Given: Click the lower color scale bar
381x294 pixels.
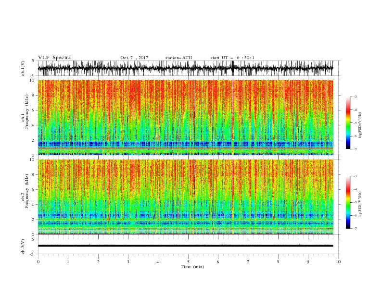Looking at the screenshot, I should 348,202.
